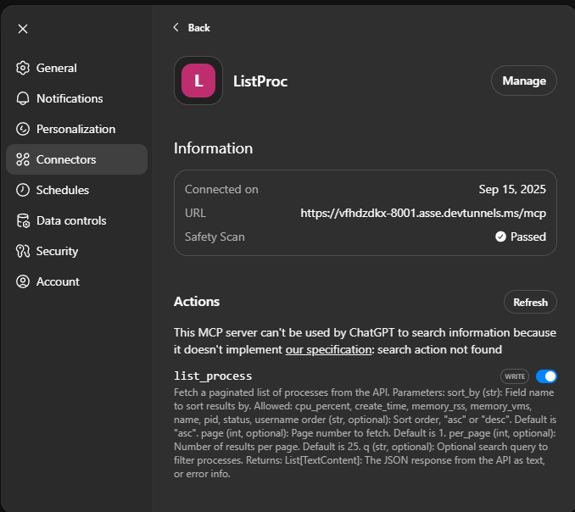Click the WRITE badge next to list_process
575x512 pixels.
point(515,376)
